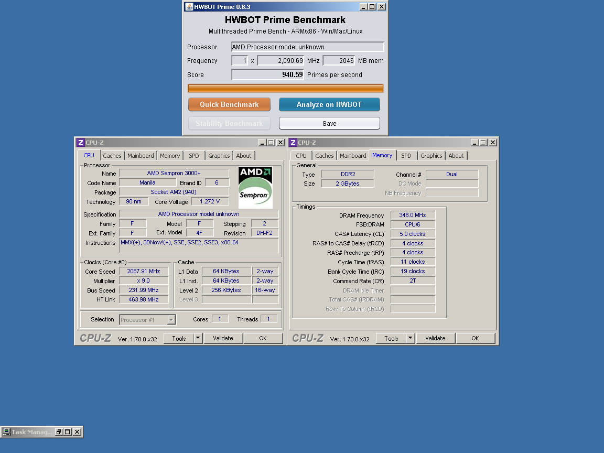The image size is (604, 453).
Task: Save the benchmark result
Action: pyautogui.click(x=329, y=123)
